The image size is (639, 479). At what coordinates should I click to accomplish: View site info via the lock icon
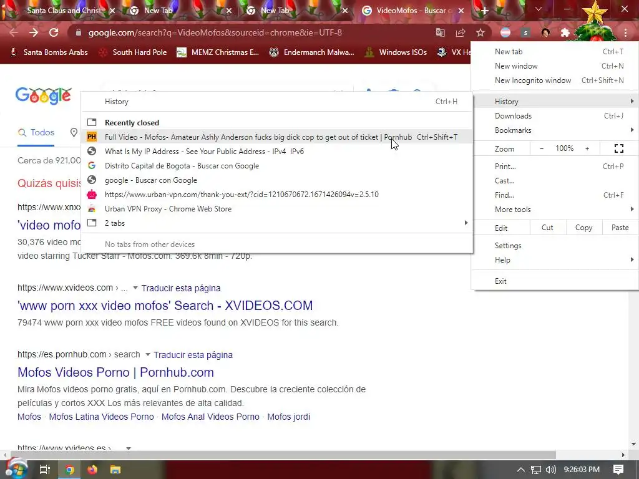coord(79,32)
